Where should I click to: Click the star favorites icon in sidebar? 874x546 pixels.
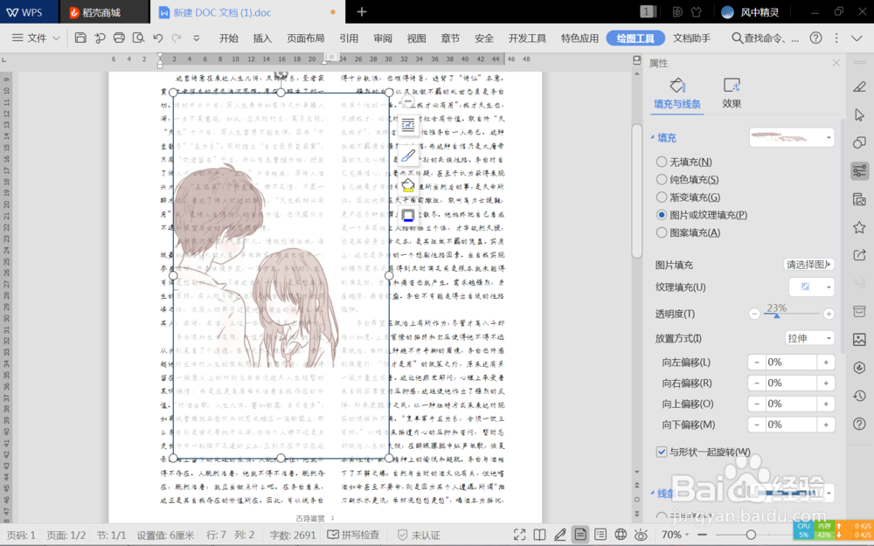pyautogui.click(x=859, y=227)
